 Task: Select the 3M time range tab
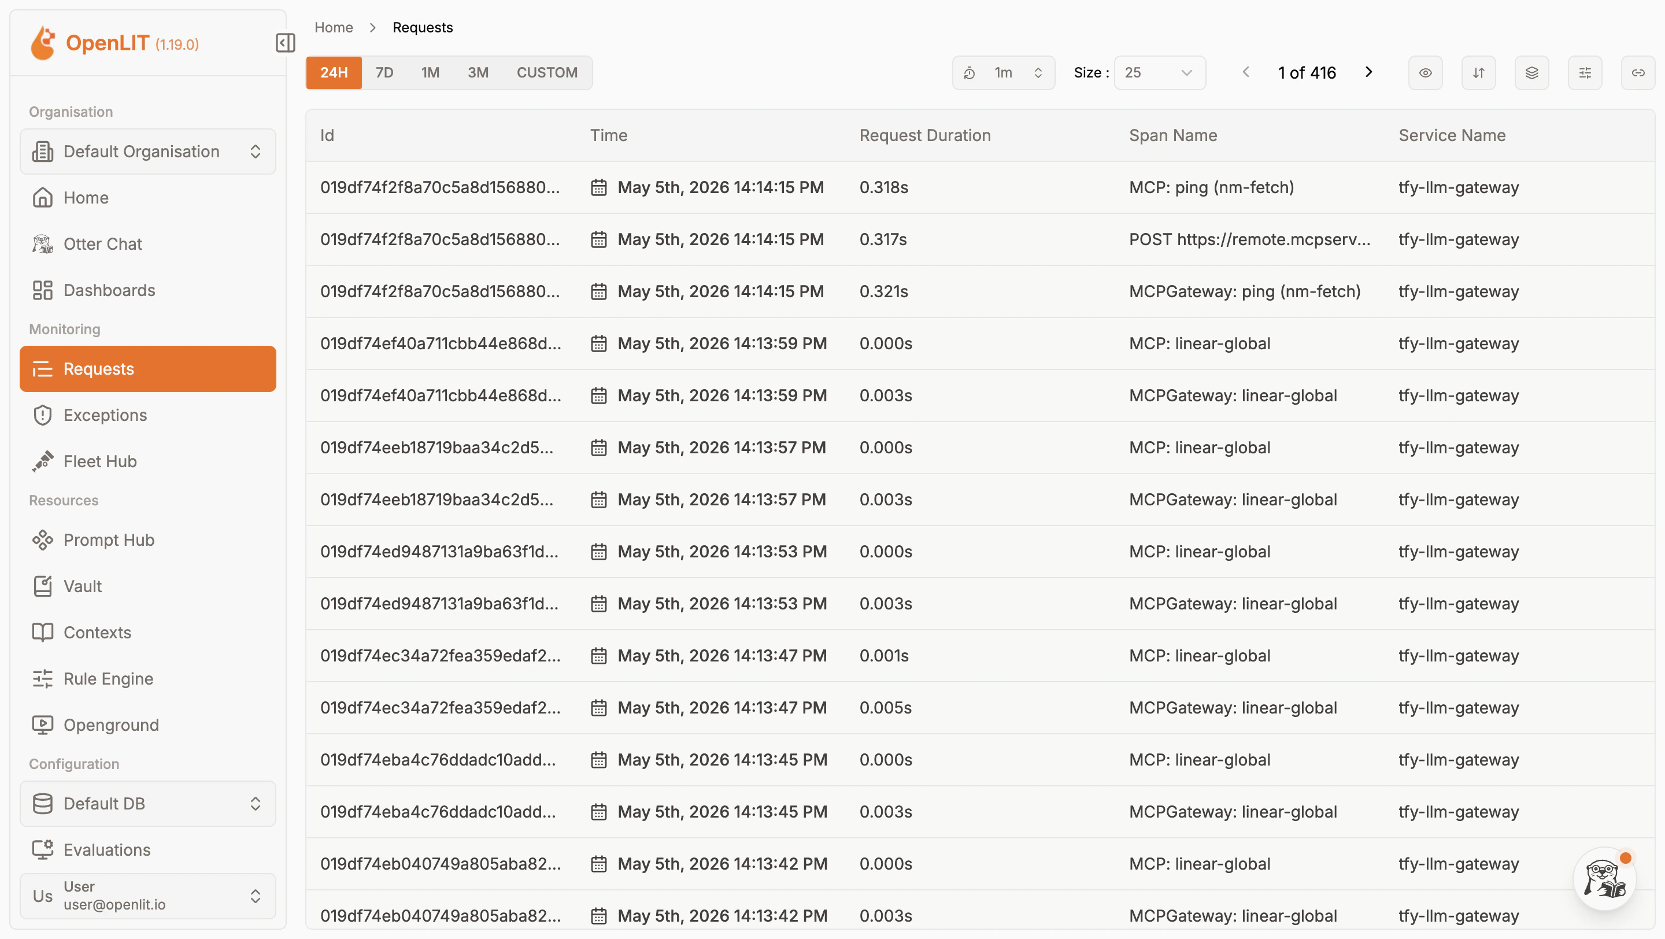click(x=478, y=72)
